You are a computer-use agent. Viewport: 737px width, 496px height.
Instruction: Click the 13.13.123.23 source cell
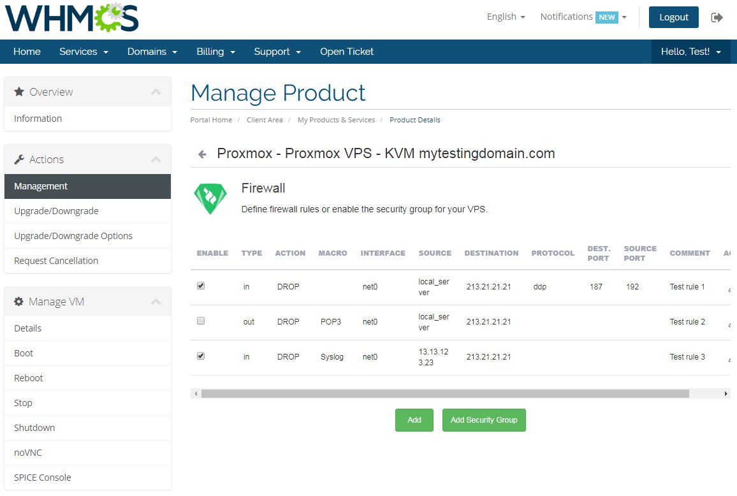pyautogui.click(x=434, y=357)
